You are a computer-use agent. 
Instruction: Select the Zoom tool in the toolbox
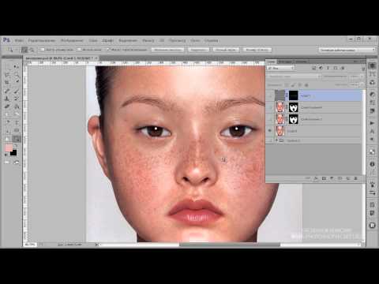[x=17, y=138]
